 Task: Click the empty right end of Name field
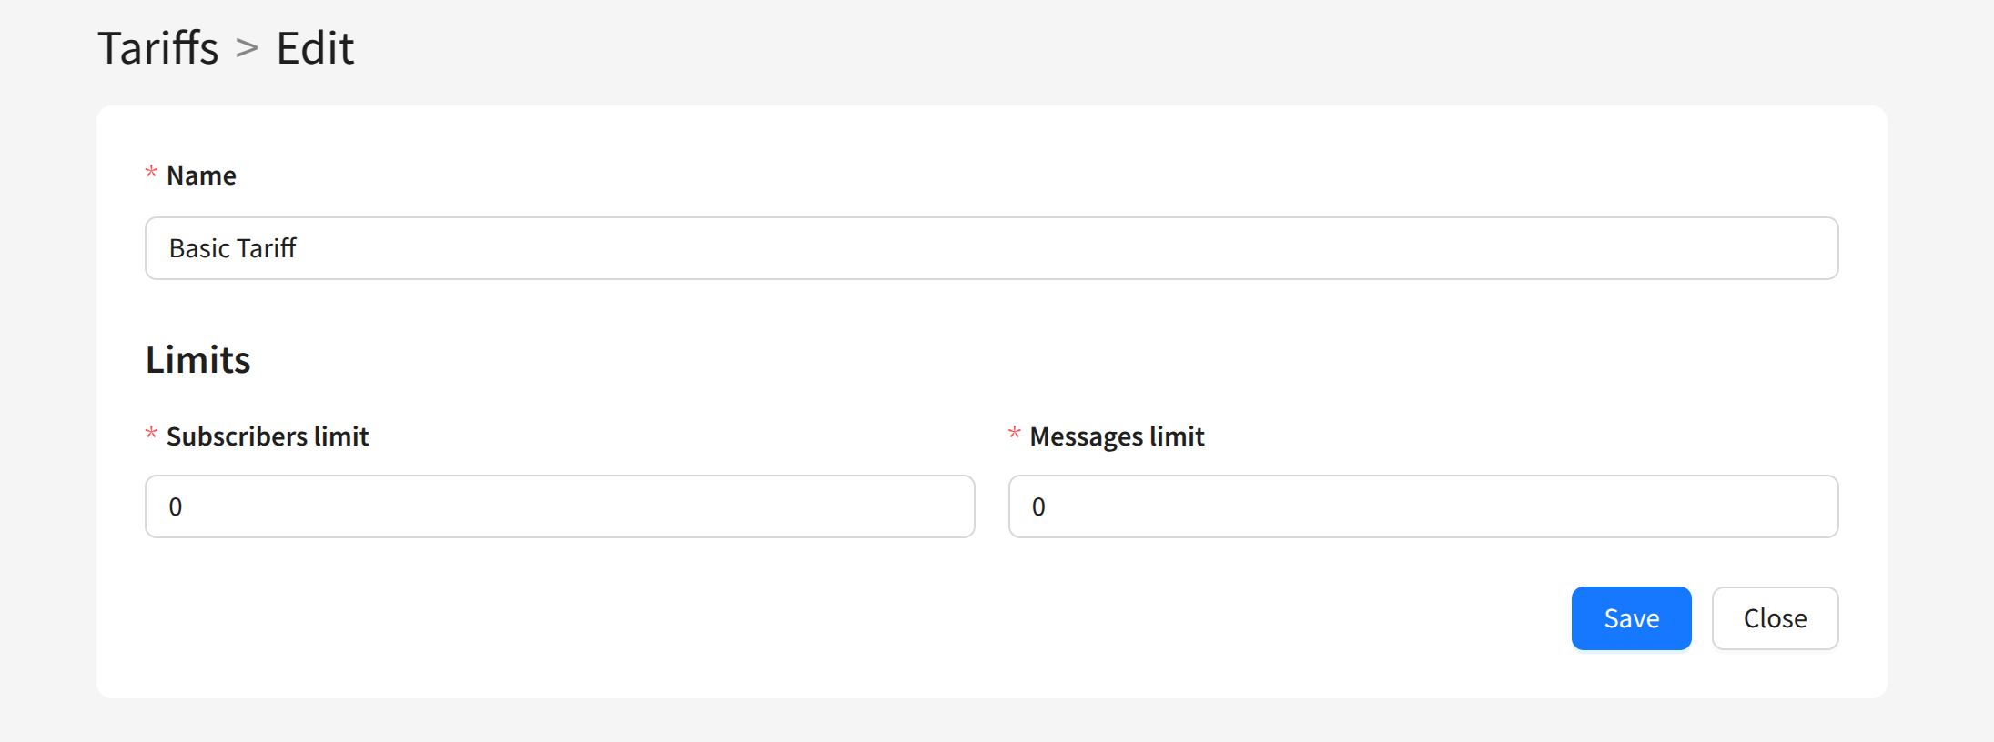point(1729,248)
